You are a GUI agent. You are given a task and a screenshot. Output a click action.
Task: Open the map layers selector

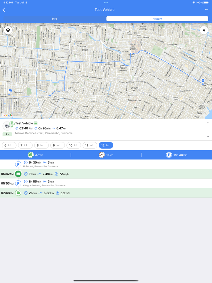click(8, 30)
